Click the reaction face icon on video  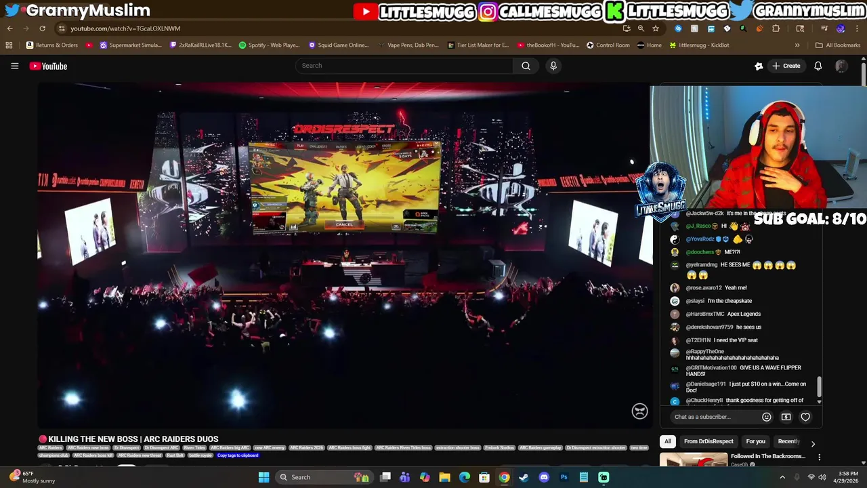(639, 411)
